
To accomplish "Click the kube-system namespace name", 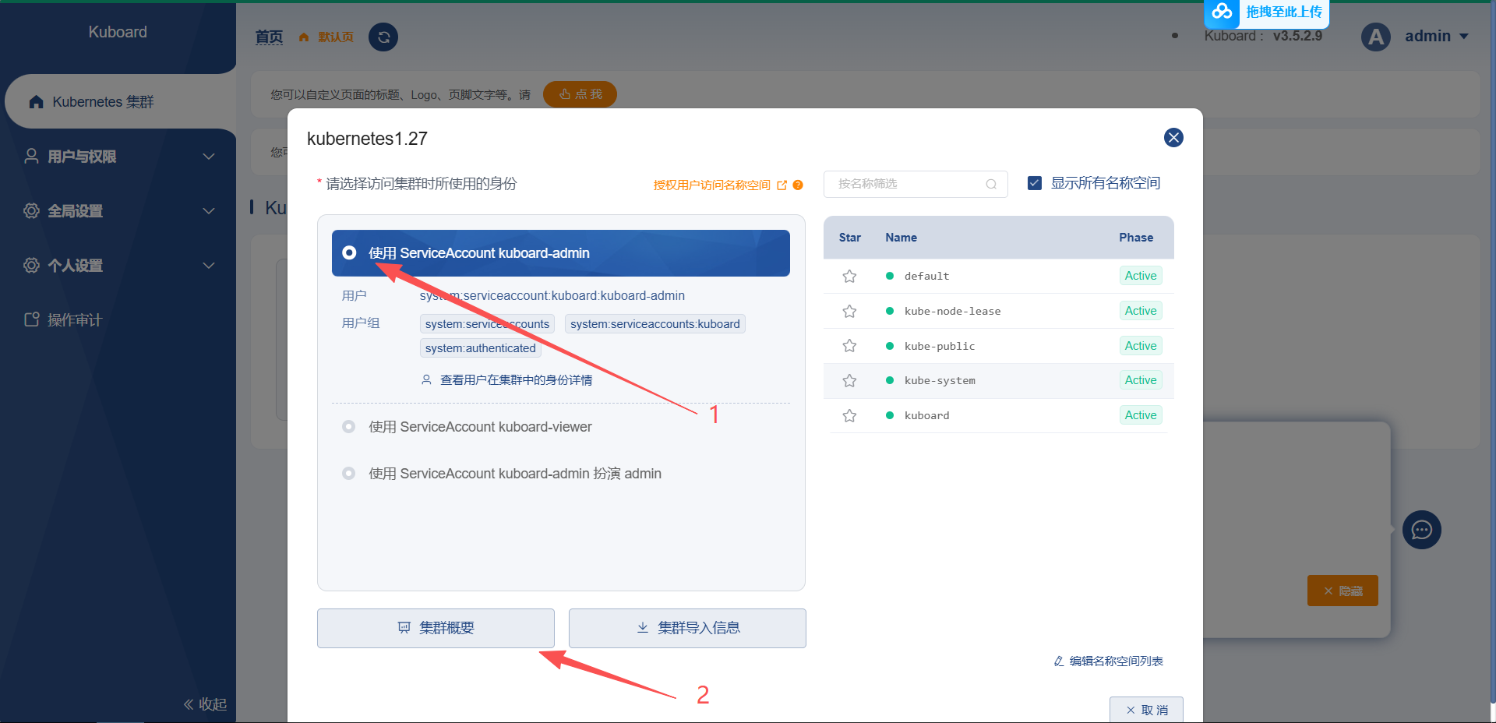I will tap(940, 380).
